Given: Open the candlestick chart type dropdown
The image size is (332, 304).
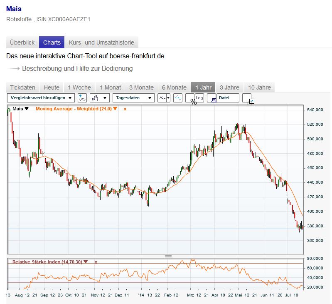Looking at the screenshot, I should [100, 98].
